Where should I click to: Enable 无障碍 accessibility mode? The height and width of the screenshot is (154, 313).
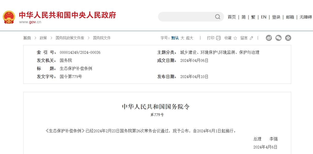(x=306, y=17)
